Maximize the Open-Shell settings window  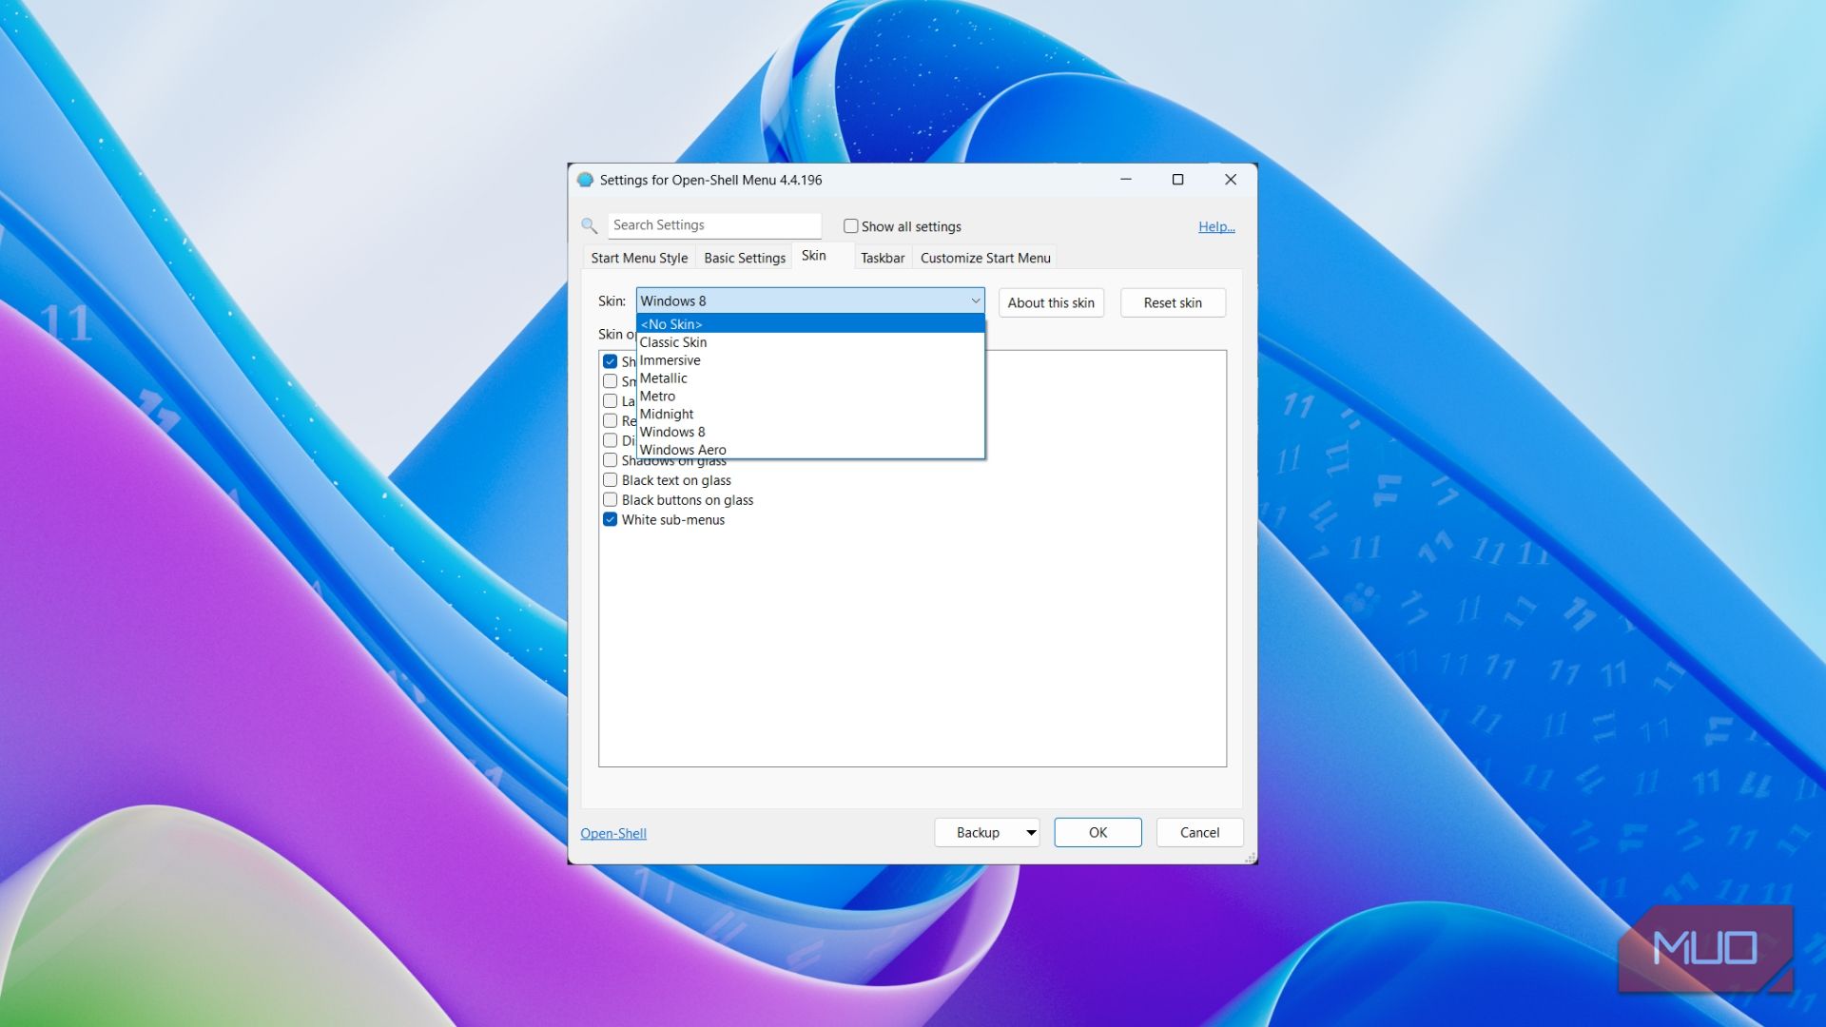tap(1177, 180)
